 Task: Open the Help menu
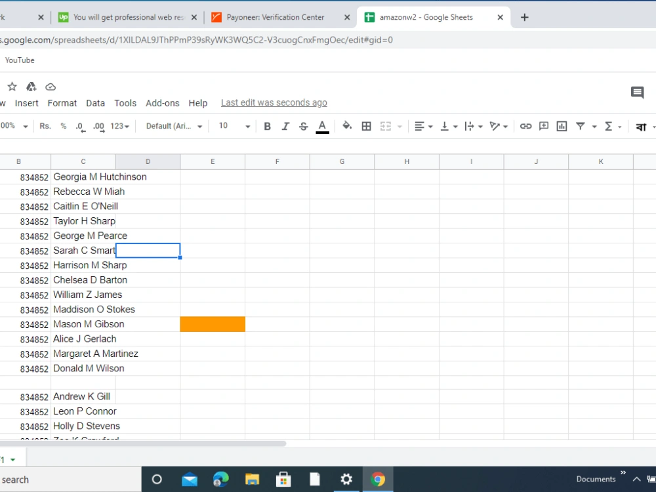tap(198, 103)
